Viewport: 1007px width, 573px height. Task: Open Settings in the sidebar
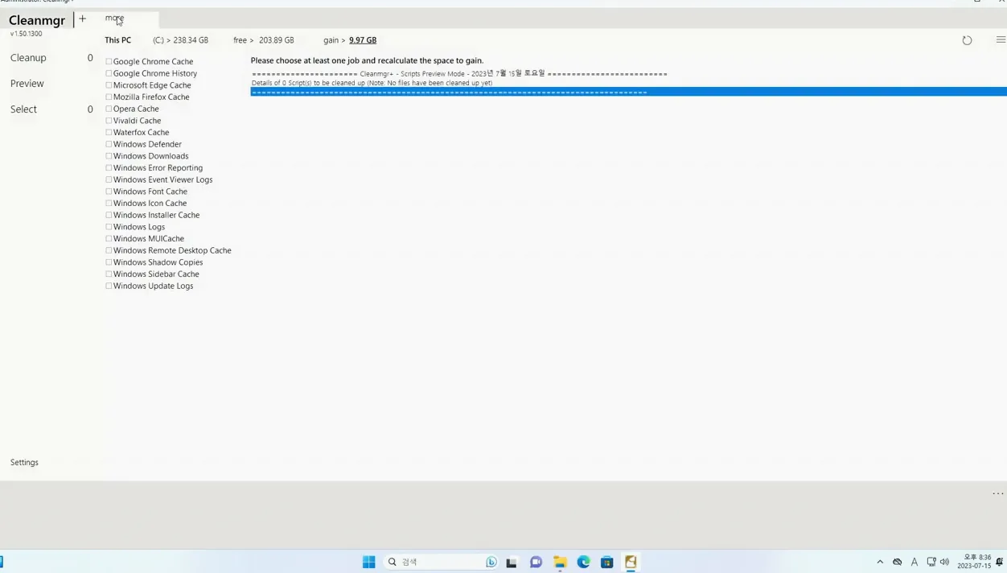pos(24,463)
